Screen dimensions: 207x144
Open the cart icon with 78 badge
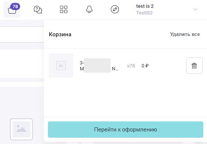(12, 10)
